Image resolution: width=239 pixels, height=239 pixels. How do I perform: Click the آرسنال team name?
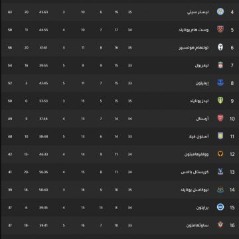[202, 119]
